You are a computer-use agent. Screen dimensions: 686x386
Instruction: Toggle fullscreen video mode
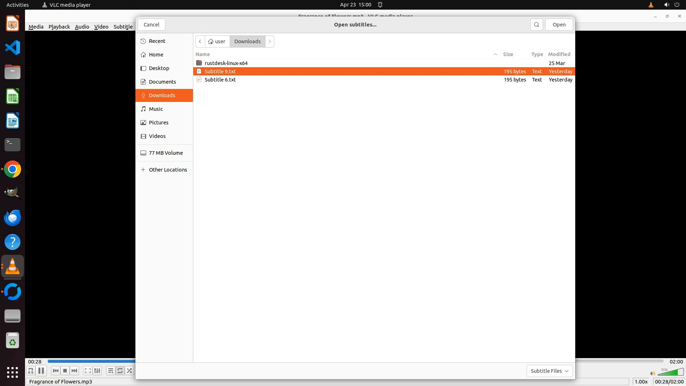[x=88, y=371]
